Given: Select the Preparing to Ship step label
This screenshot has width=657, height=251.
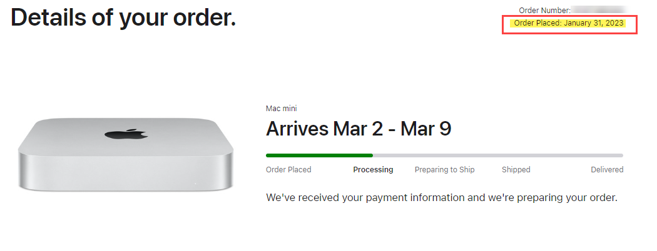Looking at the screenshot, I should (x=444, y=169).
